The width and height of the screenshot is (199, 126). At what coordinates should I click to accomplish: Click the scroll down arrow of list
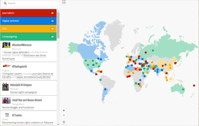tap(58, 124)
